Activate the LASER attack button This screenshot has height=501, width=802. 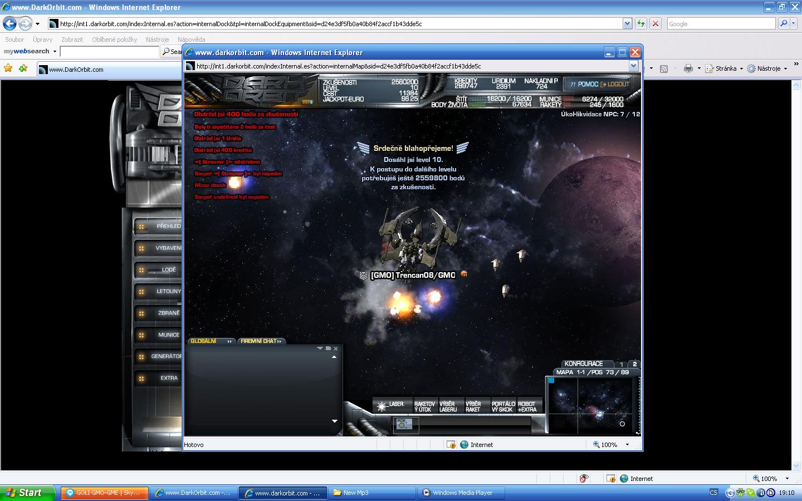pyautogui.click(x=392, y=406)
